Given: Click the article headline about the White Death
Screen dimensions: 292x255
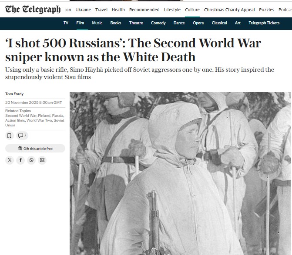Looking at the screenshot, I should pos(133,50).
